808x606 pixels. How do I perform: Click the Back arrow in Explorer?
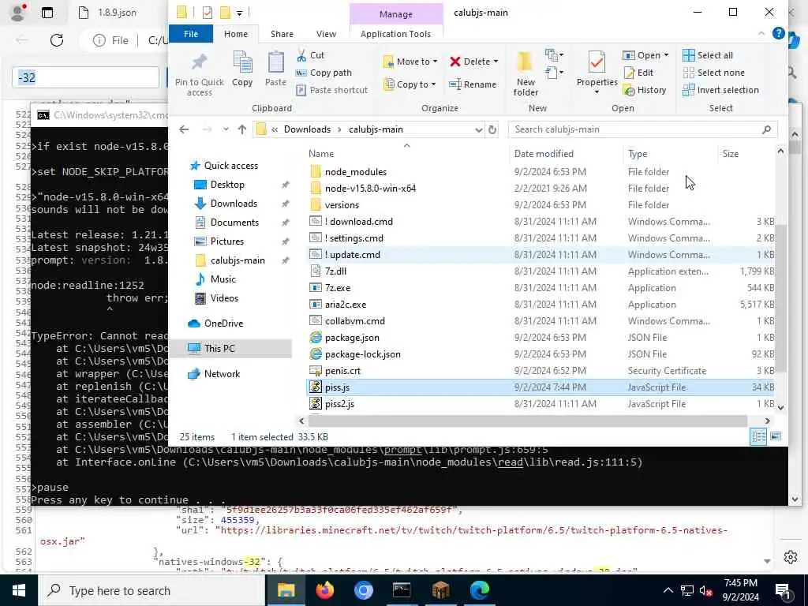pyautogui.click(x=184, y=129)
